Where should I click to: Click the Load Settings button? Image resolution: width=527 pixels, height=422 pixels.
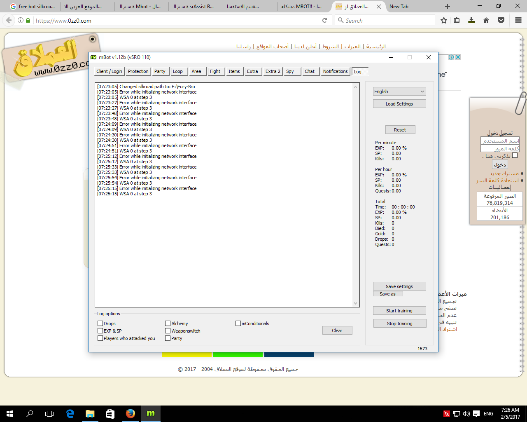(399, 104)
